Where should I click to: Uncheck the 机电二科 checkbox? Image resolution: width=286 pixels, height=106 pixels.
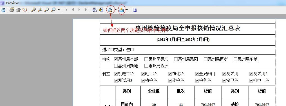[x=116, y=74]
